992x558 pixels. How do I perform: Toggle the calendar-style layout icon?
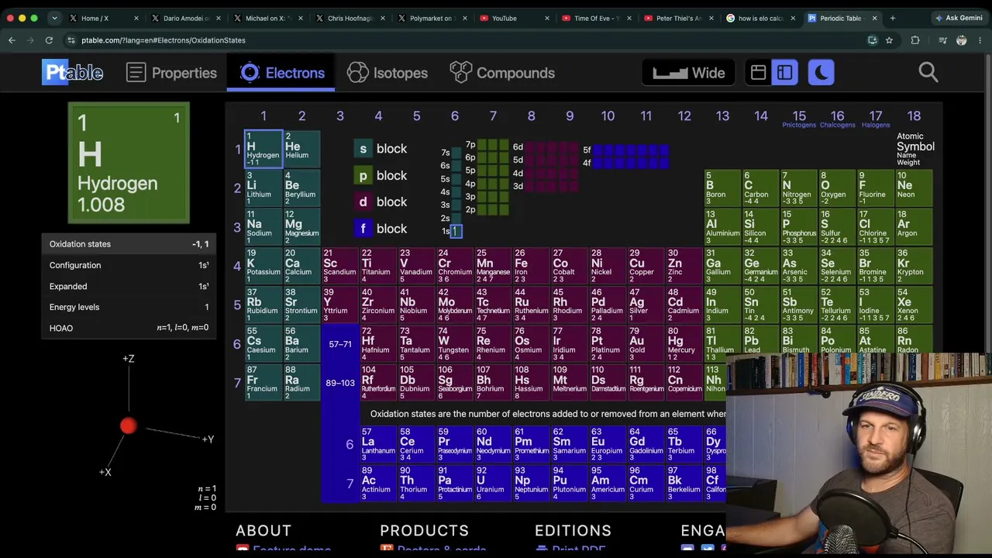pos(758,73)
